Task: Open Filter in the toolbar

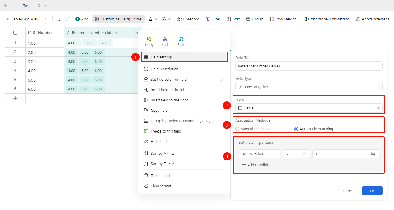Action: 213,19
